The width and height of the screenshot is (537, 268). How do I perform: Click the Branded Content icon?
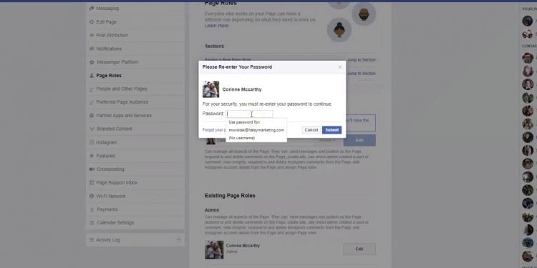(x=92, y=129)
